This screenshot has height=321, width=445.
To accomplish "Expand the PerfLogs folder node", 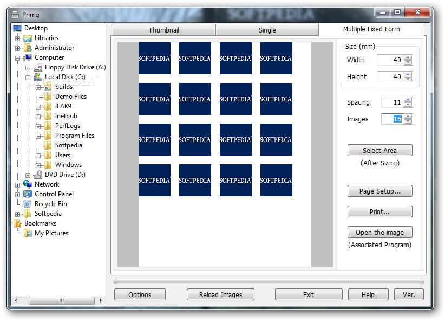I will coord(38,126).
